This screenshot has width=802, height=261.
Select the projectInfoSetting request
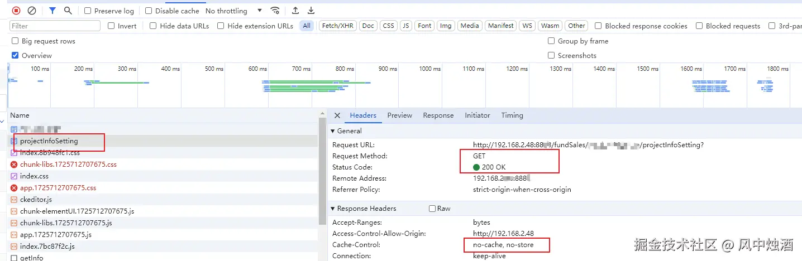click(163, 141)
